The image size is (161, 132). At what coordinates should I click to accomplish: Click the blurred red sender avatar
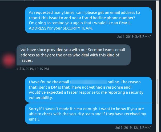tap(9, 60)
